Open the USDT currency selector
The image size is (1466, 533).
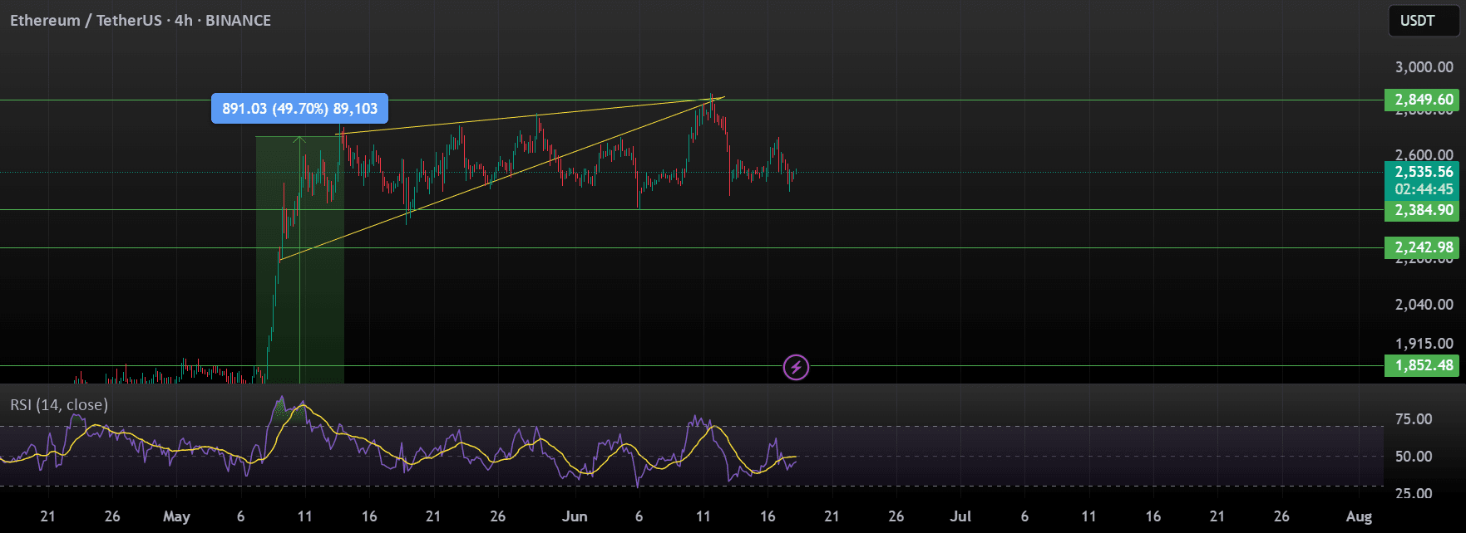click(1423, 21)
